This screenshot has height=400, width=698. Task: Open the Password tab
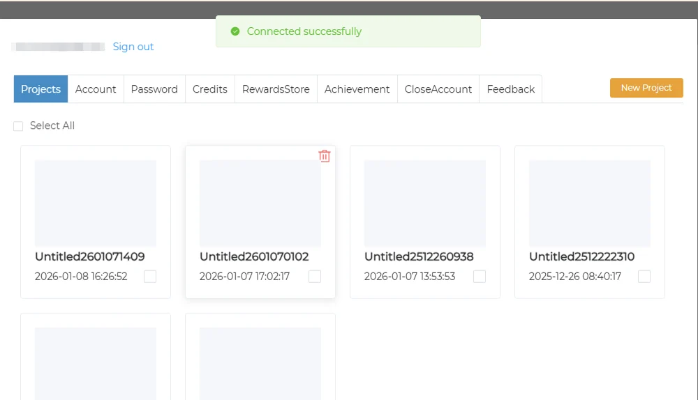tap(154, 89)
